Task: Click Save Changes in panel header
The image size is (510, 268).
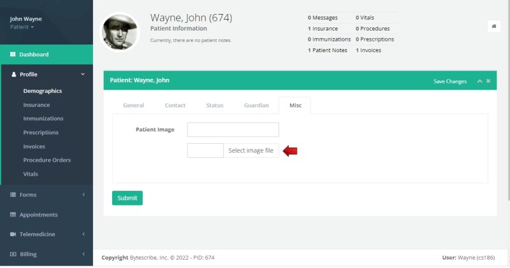Action: pos(450,81)
